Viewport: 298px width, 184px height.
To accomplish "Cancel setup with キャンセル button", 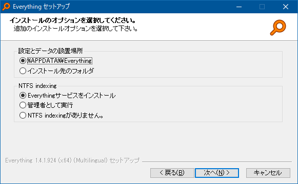I will (268, 173).
